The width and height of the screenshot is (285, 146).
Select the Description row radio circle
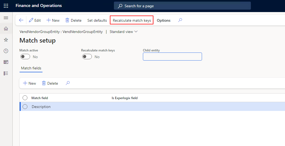pos(25,107)
